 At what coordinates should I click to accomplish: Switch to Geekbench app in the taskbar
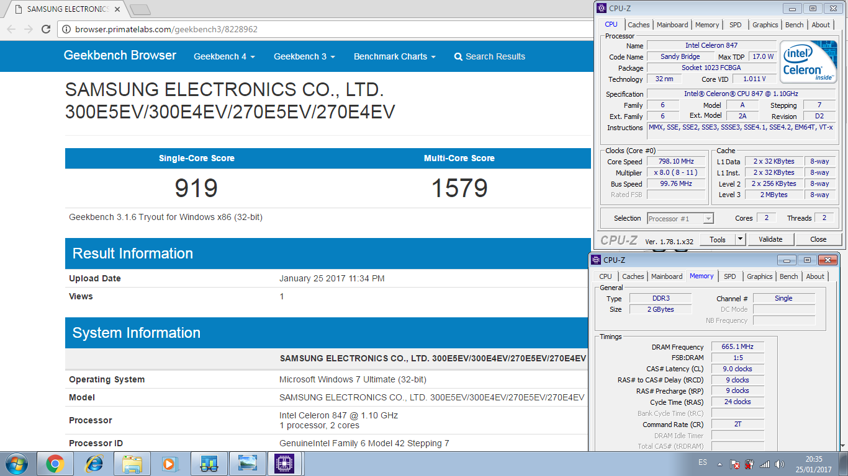[x=209, y=464]
